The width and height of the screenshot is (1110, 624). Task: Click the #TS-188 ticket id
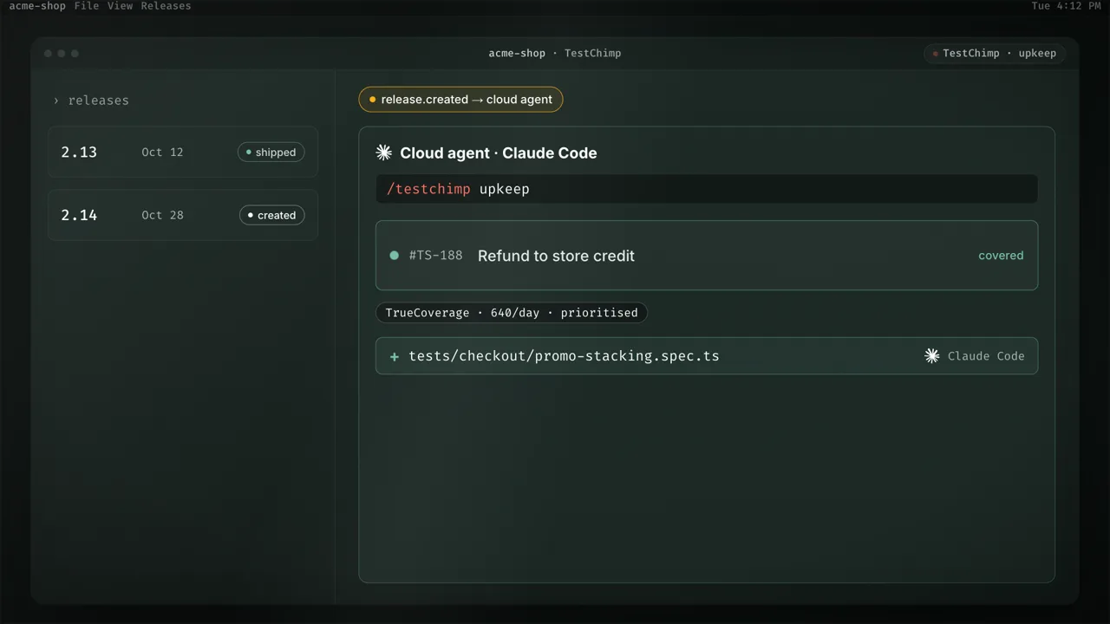[435, 256]
